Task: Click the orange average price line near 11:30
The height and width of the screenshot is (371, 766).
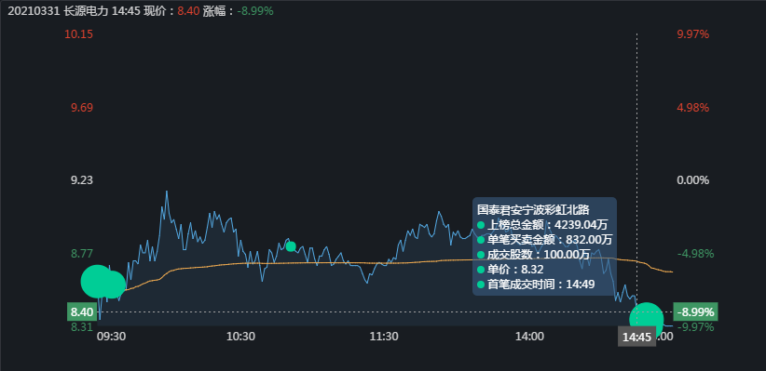Action: [x=384, y=263]
